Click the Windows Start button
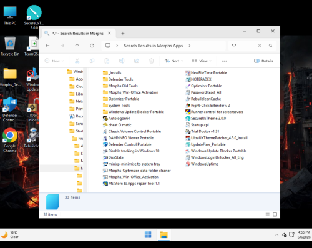 pos(148,235)
